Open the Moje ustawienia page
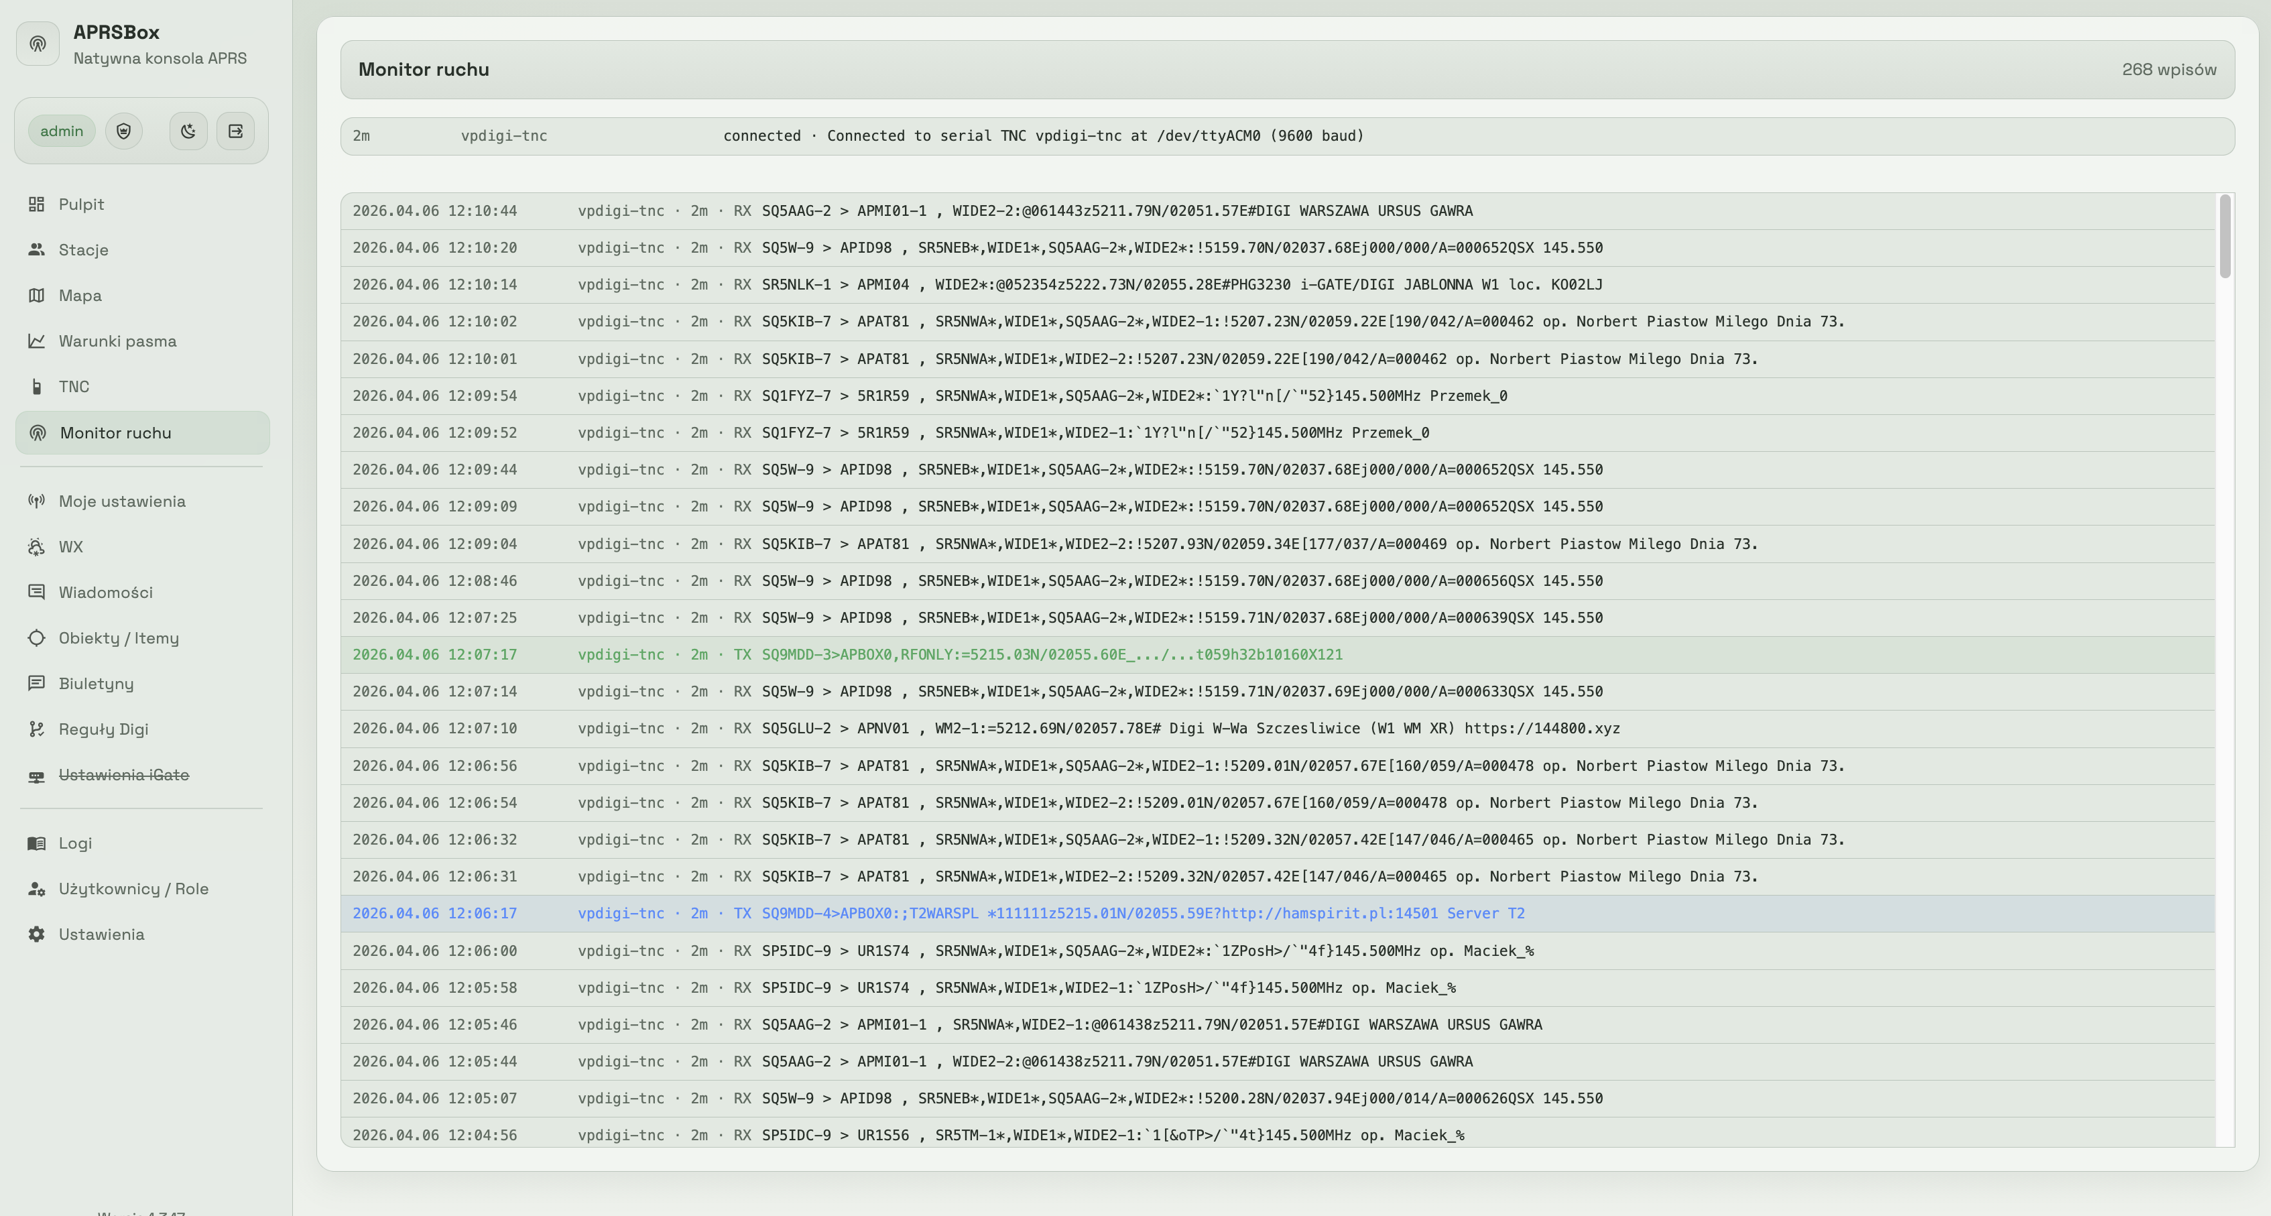Image resolution: width=2271 pixels, height=1216 pixels. click(x=122, y=501)
